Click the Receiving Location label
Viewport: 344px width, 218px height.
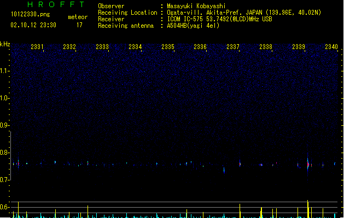127,13
